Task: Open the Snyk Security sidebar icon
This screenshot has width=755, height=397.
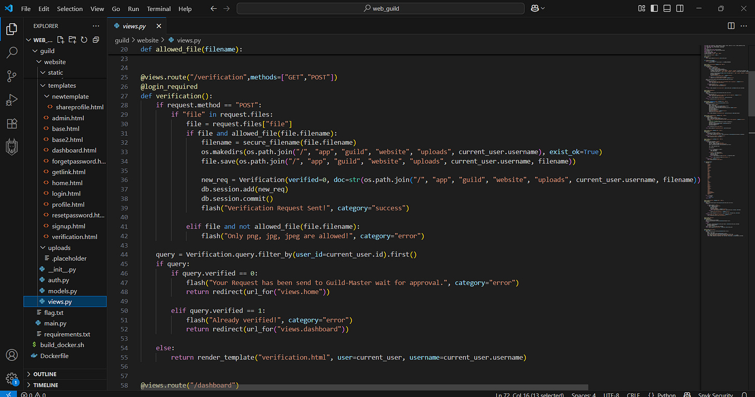Action: coord(11,148)
